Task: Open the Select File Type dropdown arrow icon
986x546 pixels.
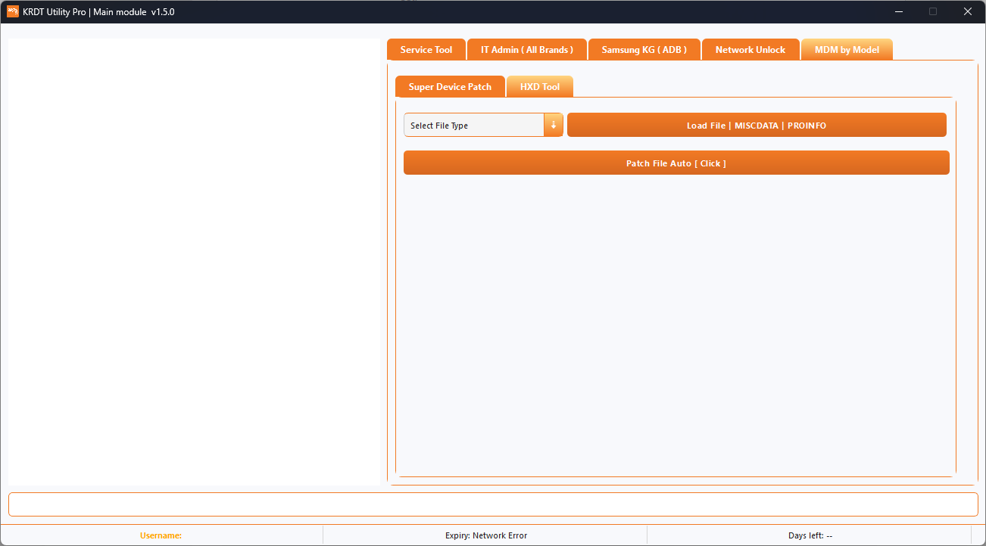Action: click(x=554, y=124)
